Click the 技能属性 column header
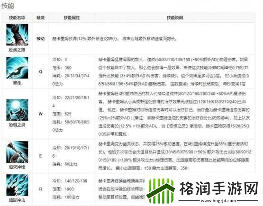Image resolution: width=263 pixels, height=206 pixels. [x=72, y=18]
